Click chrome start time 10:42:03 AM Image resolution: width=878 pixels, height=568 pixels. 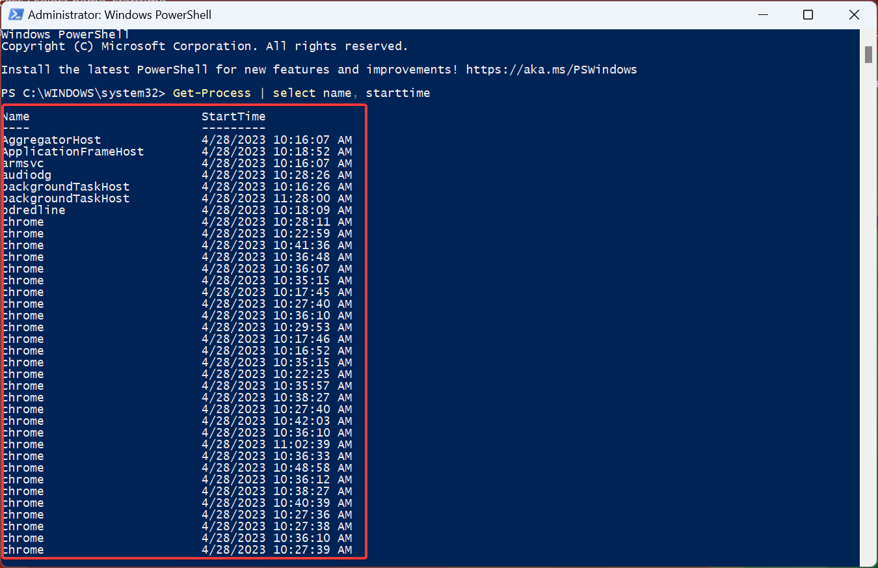coord(277,421)
